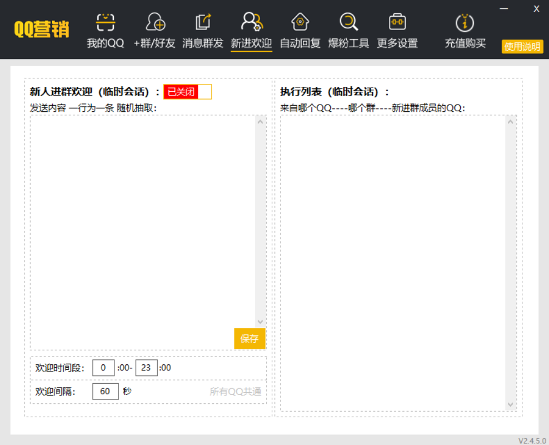Click the 发送内容 一行为一条 随机抽取 label
Screen dimensions: 549x445
click(x=93, y=108)
